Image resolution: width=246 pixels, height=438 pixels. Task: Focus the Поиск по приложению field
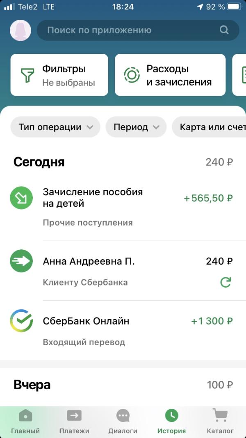138,30
